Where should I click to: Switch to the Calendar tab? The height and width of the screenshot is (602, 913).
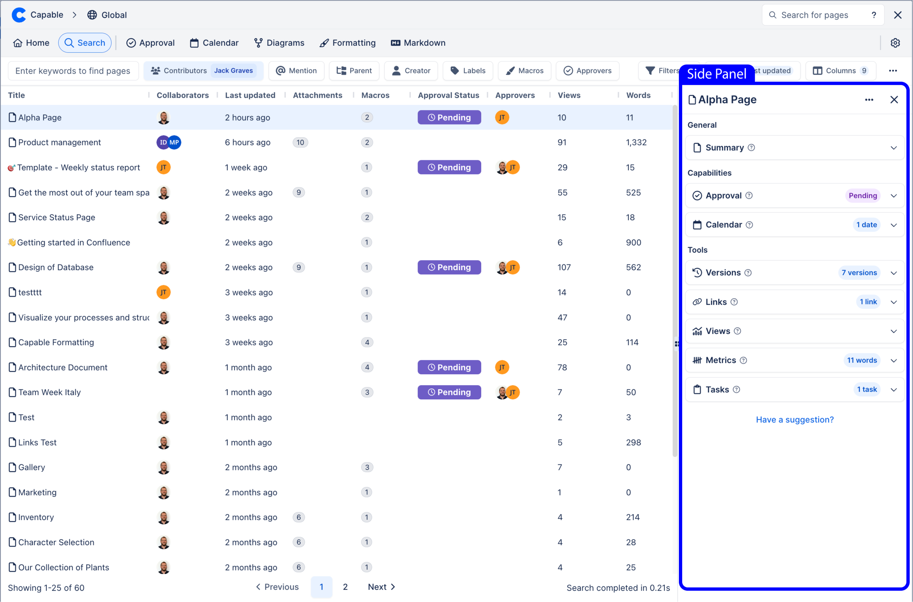click(x=214, y=43)
